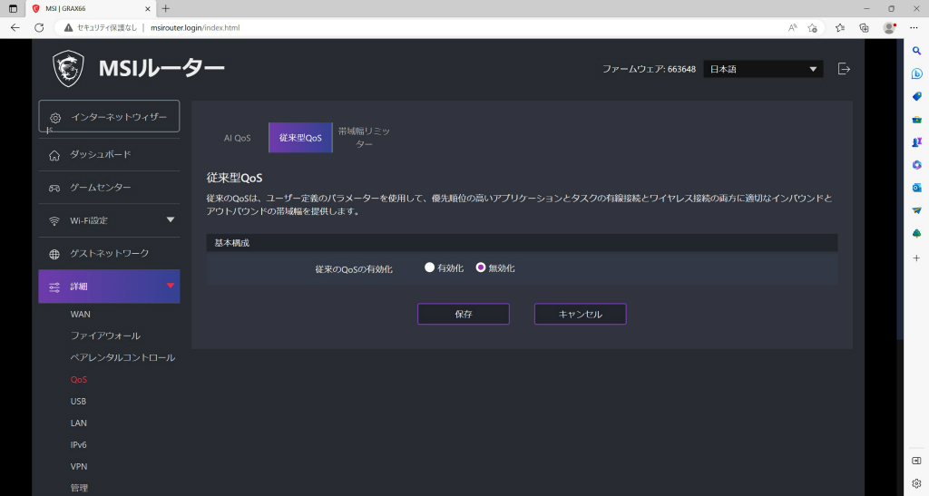929x496 pixels.
Task: Click the browser refresh icon
Action: 39,27
